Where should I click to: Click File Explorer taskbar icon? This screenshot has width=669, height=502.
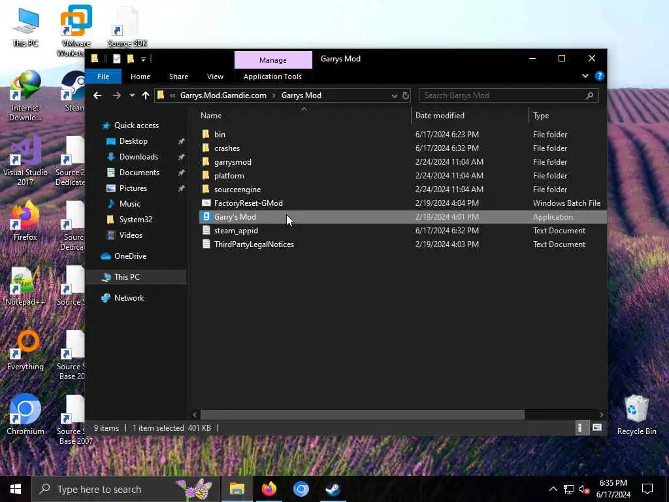point(237,489)
